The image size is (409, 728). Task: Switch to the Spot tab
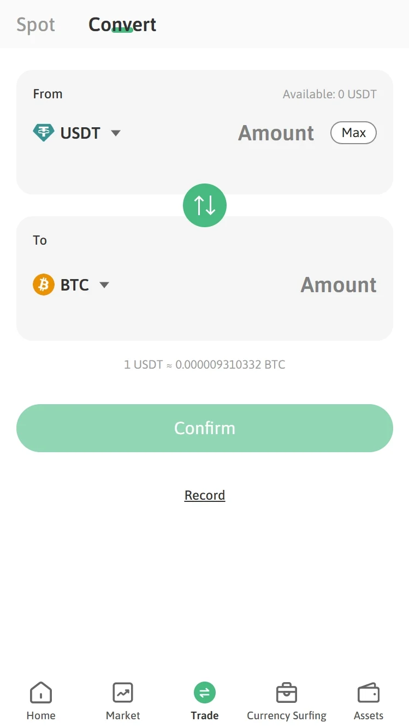coord(36,25)
